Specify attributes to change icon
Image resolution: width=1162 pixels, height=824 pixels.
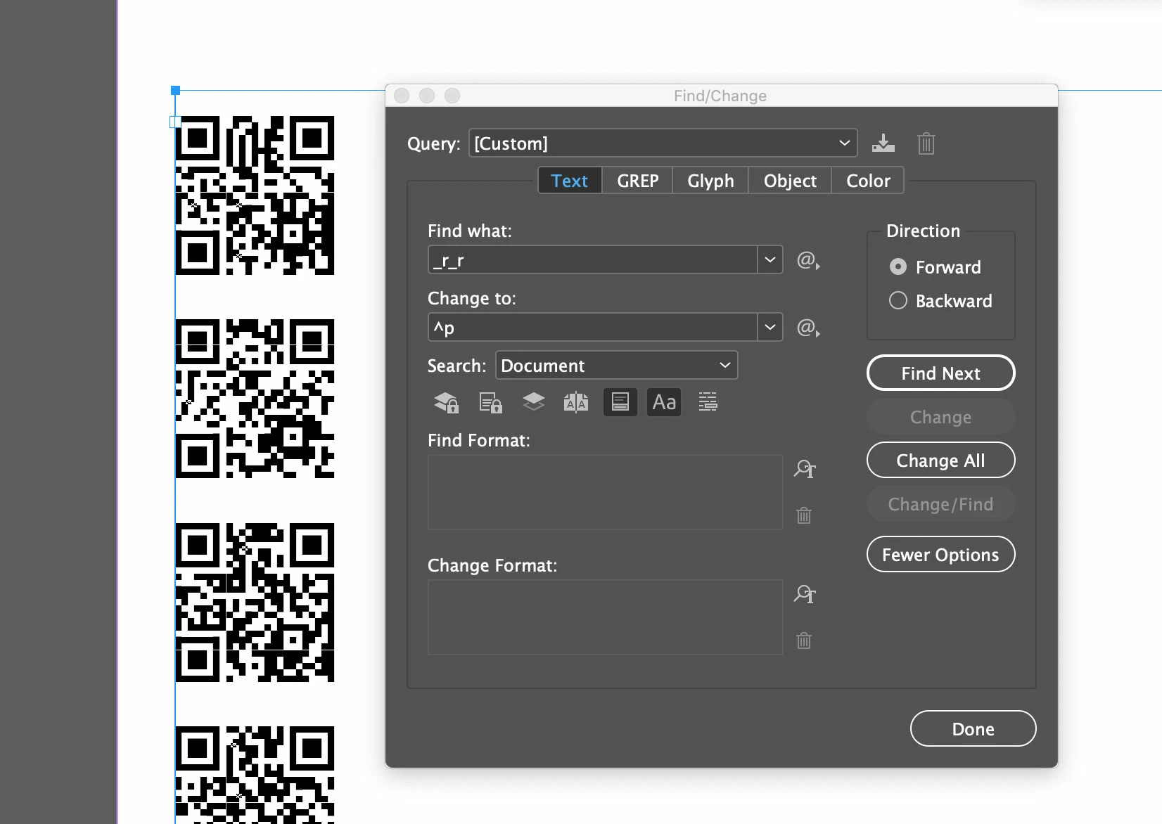pos(805,594)
